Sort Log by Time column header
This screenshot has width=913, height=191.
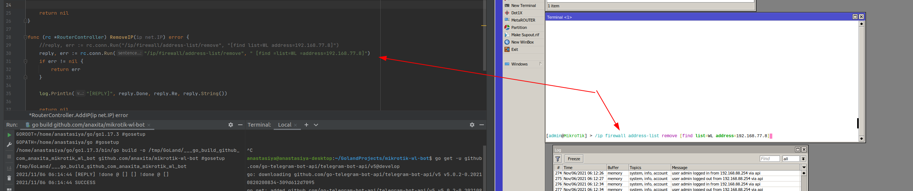pyautogui.click(x=584, y=168)
